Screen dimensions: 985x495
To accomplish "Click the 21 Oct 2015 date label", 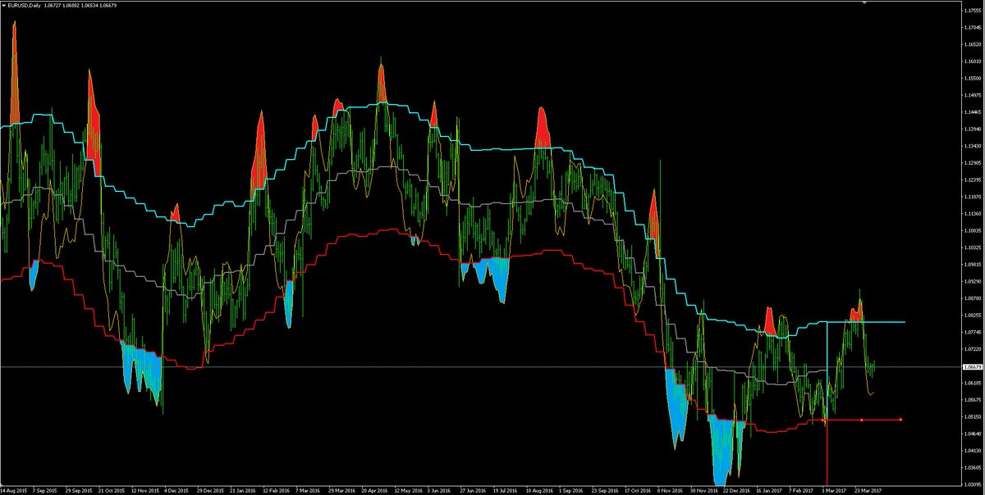I will 112,490.
